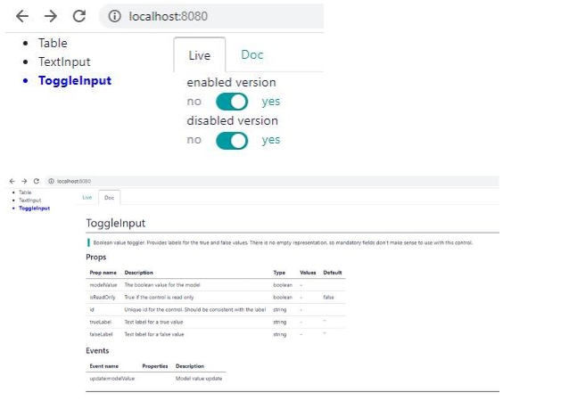The height and width of the screenshot is (401, 569).
Task: Click 'Text label for a true value' description
Action: pos(153,322)
